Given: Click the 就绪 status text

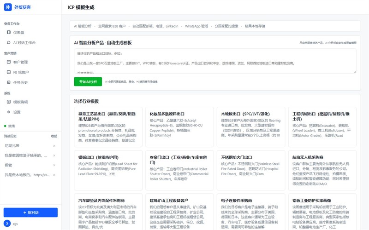Looking at the screenshot, I should coord(12,126).
